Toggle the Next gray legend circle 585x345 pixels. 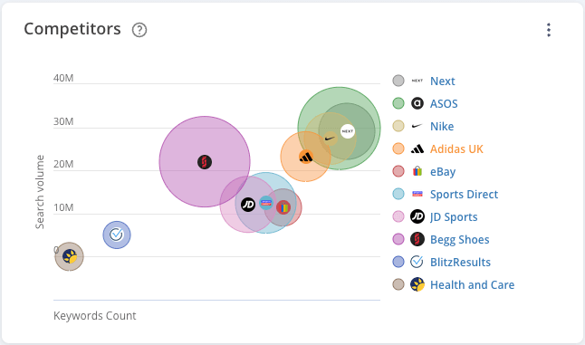[x=398, y=81]
